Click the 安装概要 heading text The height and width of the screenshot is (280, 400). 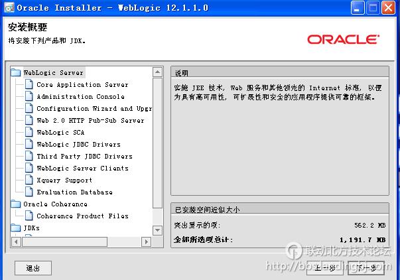pos(28,27)
